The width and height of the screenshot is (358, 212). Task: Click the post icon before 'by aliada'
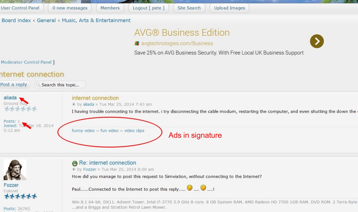[x=74, y=104]
